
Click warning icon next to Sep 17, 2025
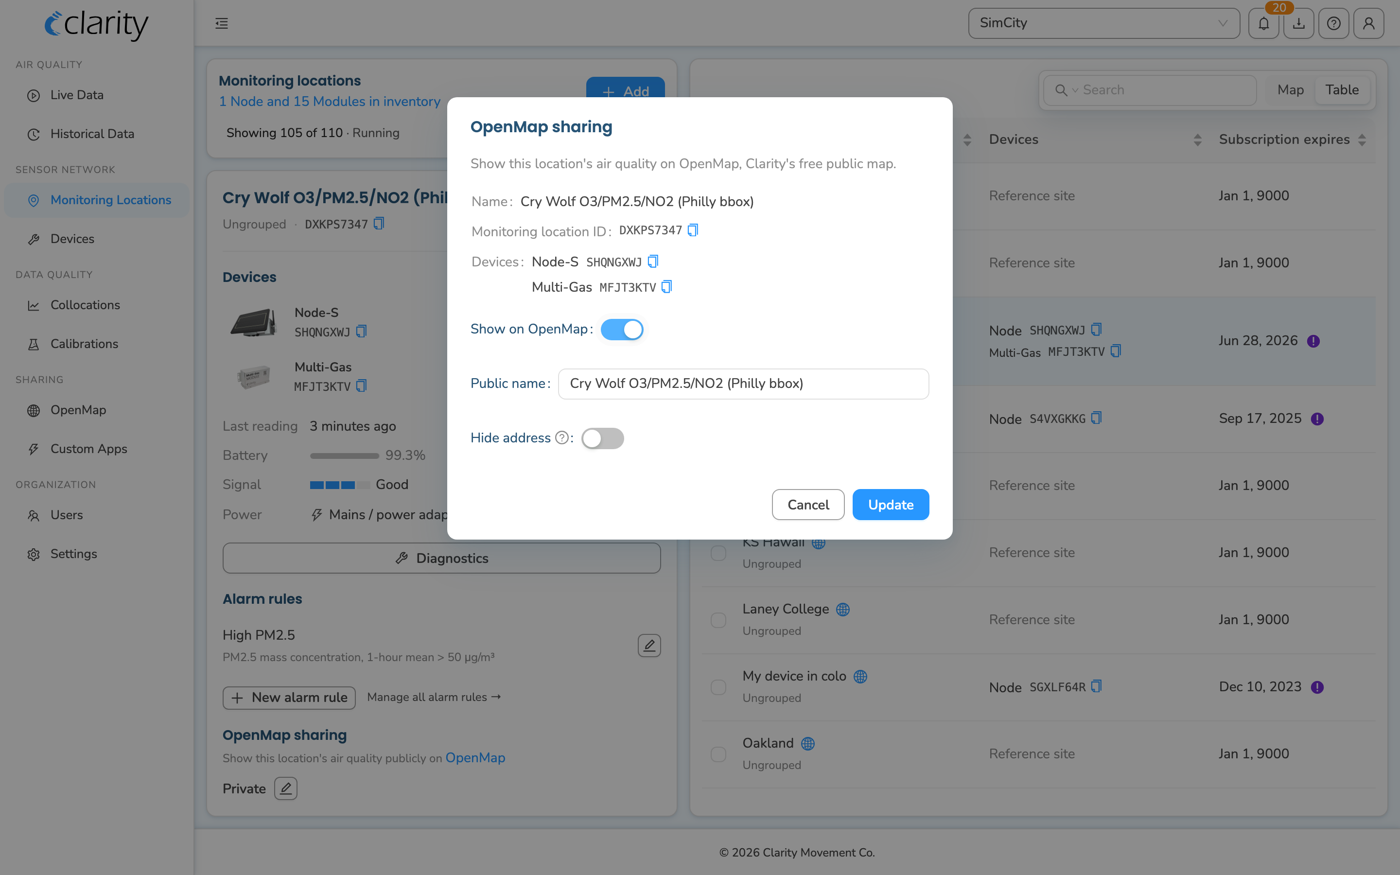pyautogui.click(x=1317, y=419)
